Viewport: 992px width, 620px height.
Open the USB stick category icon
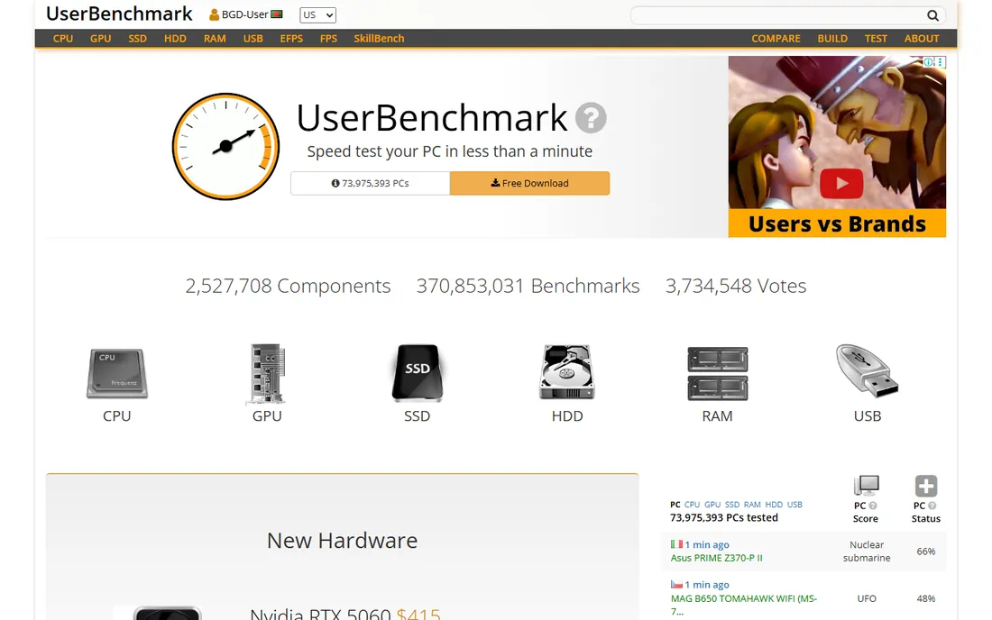868,371
